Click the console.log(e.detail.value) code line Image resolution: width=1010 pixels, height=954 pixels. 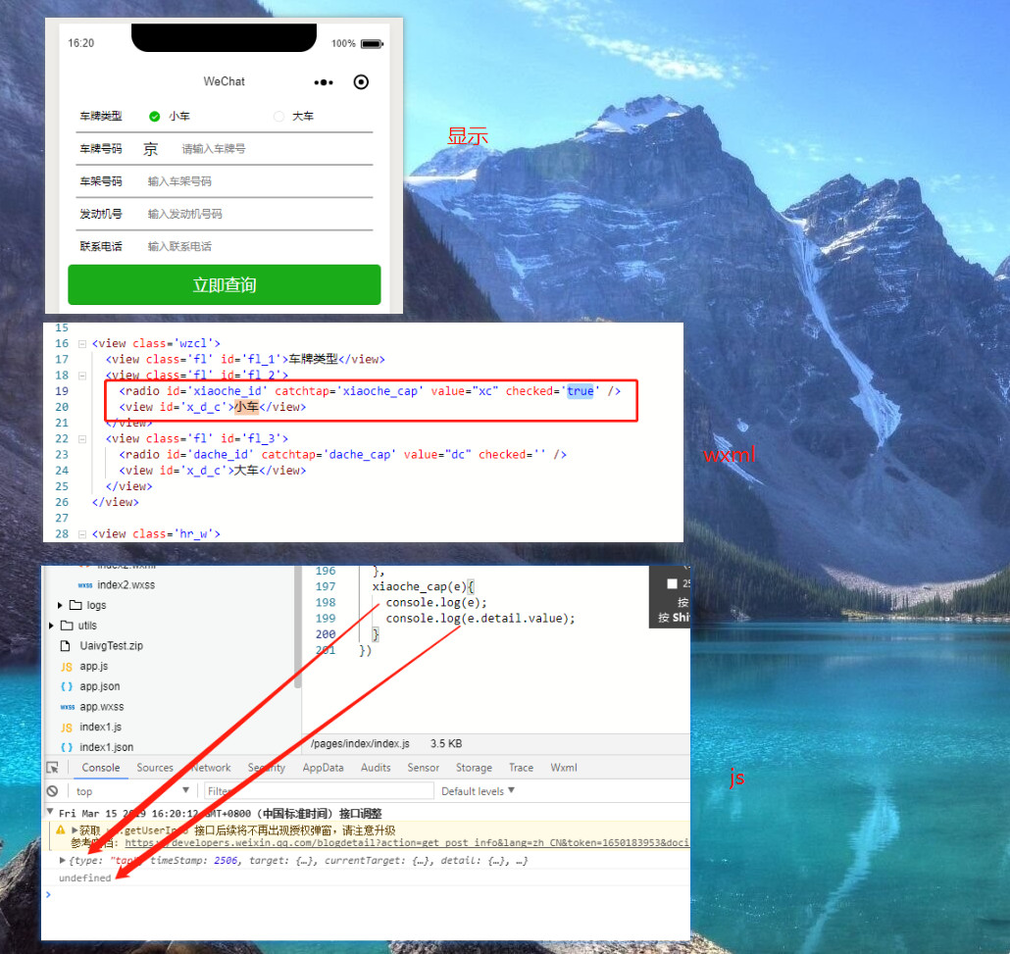480,619
